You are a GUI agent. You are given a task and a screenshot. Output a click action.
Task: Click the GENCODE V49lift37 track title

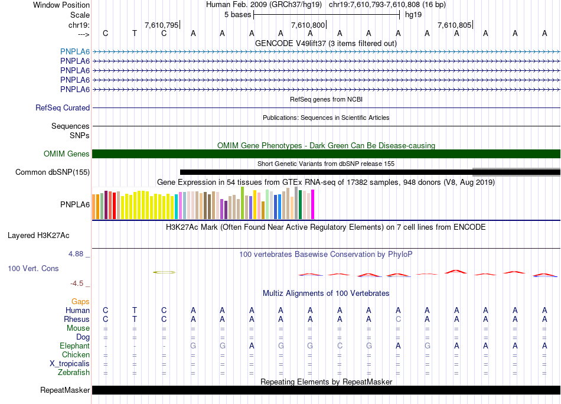point(326,43)
